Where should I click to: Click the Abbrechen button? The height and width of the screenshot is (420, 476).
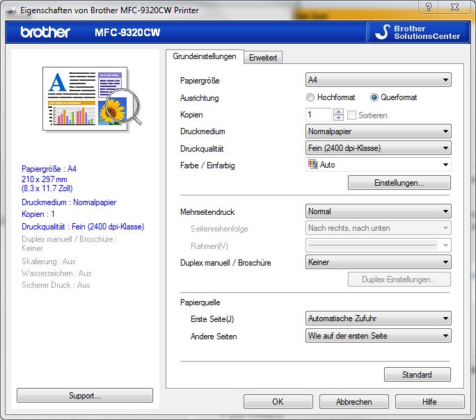tap(354, 401)
